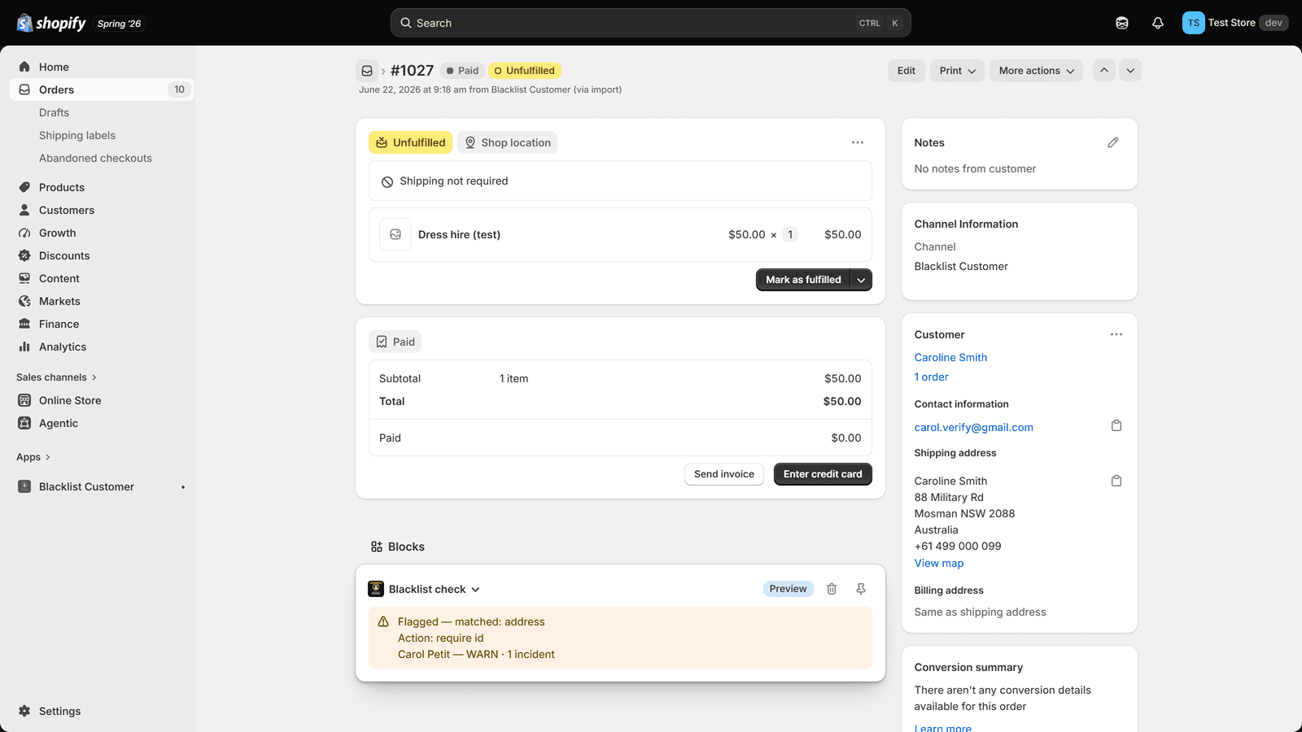Expand the Blacklist check block title dropdown
This screenshot has width=1302, height=732.
[x=476, y=589]
